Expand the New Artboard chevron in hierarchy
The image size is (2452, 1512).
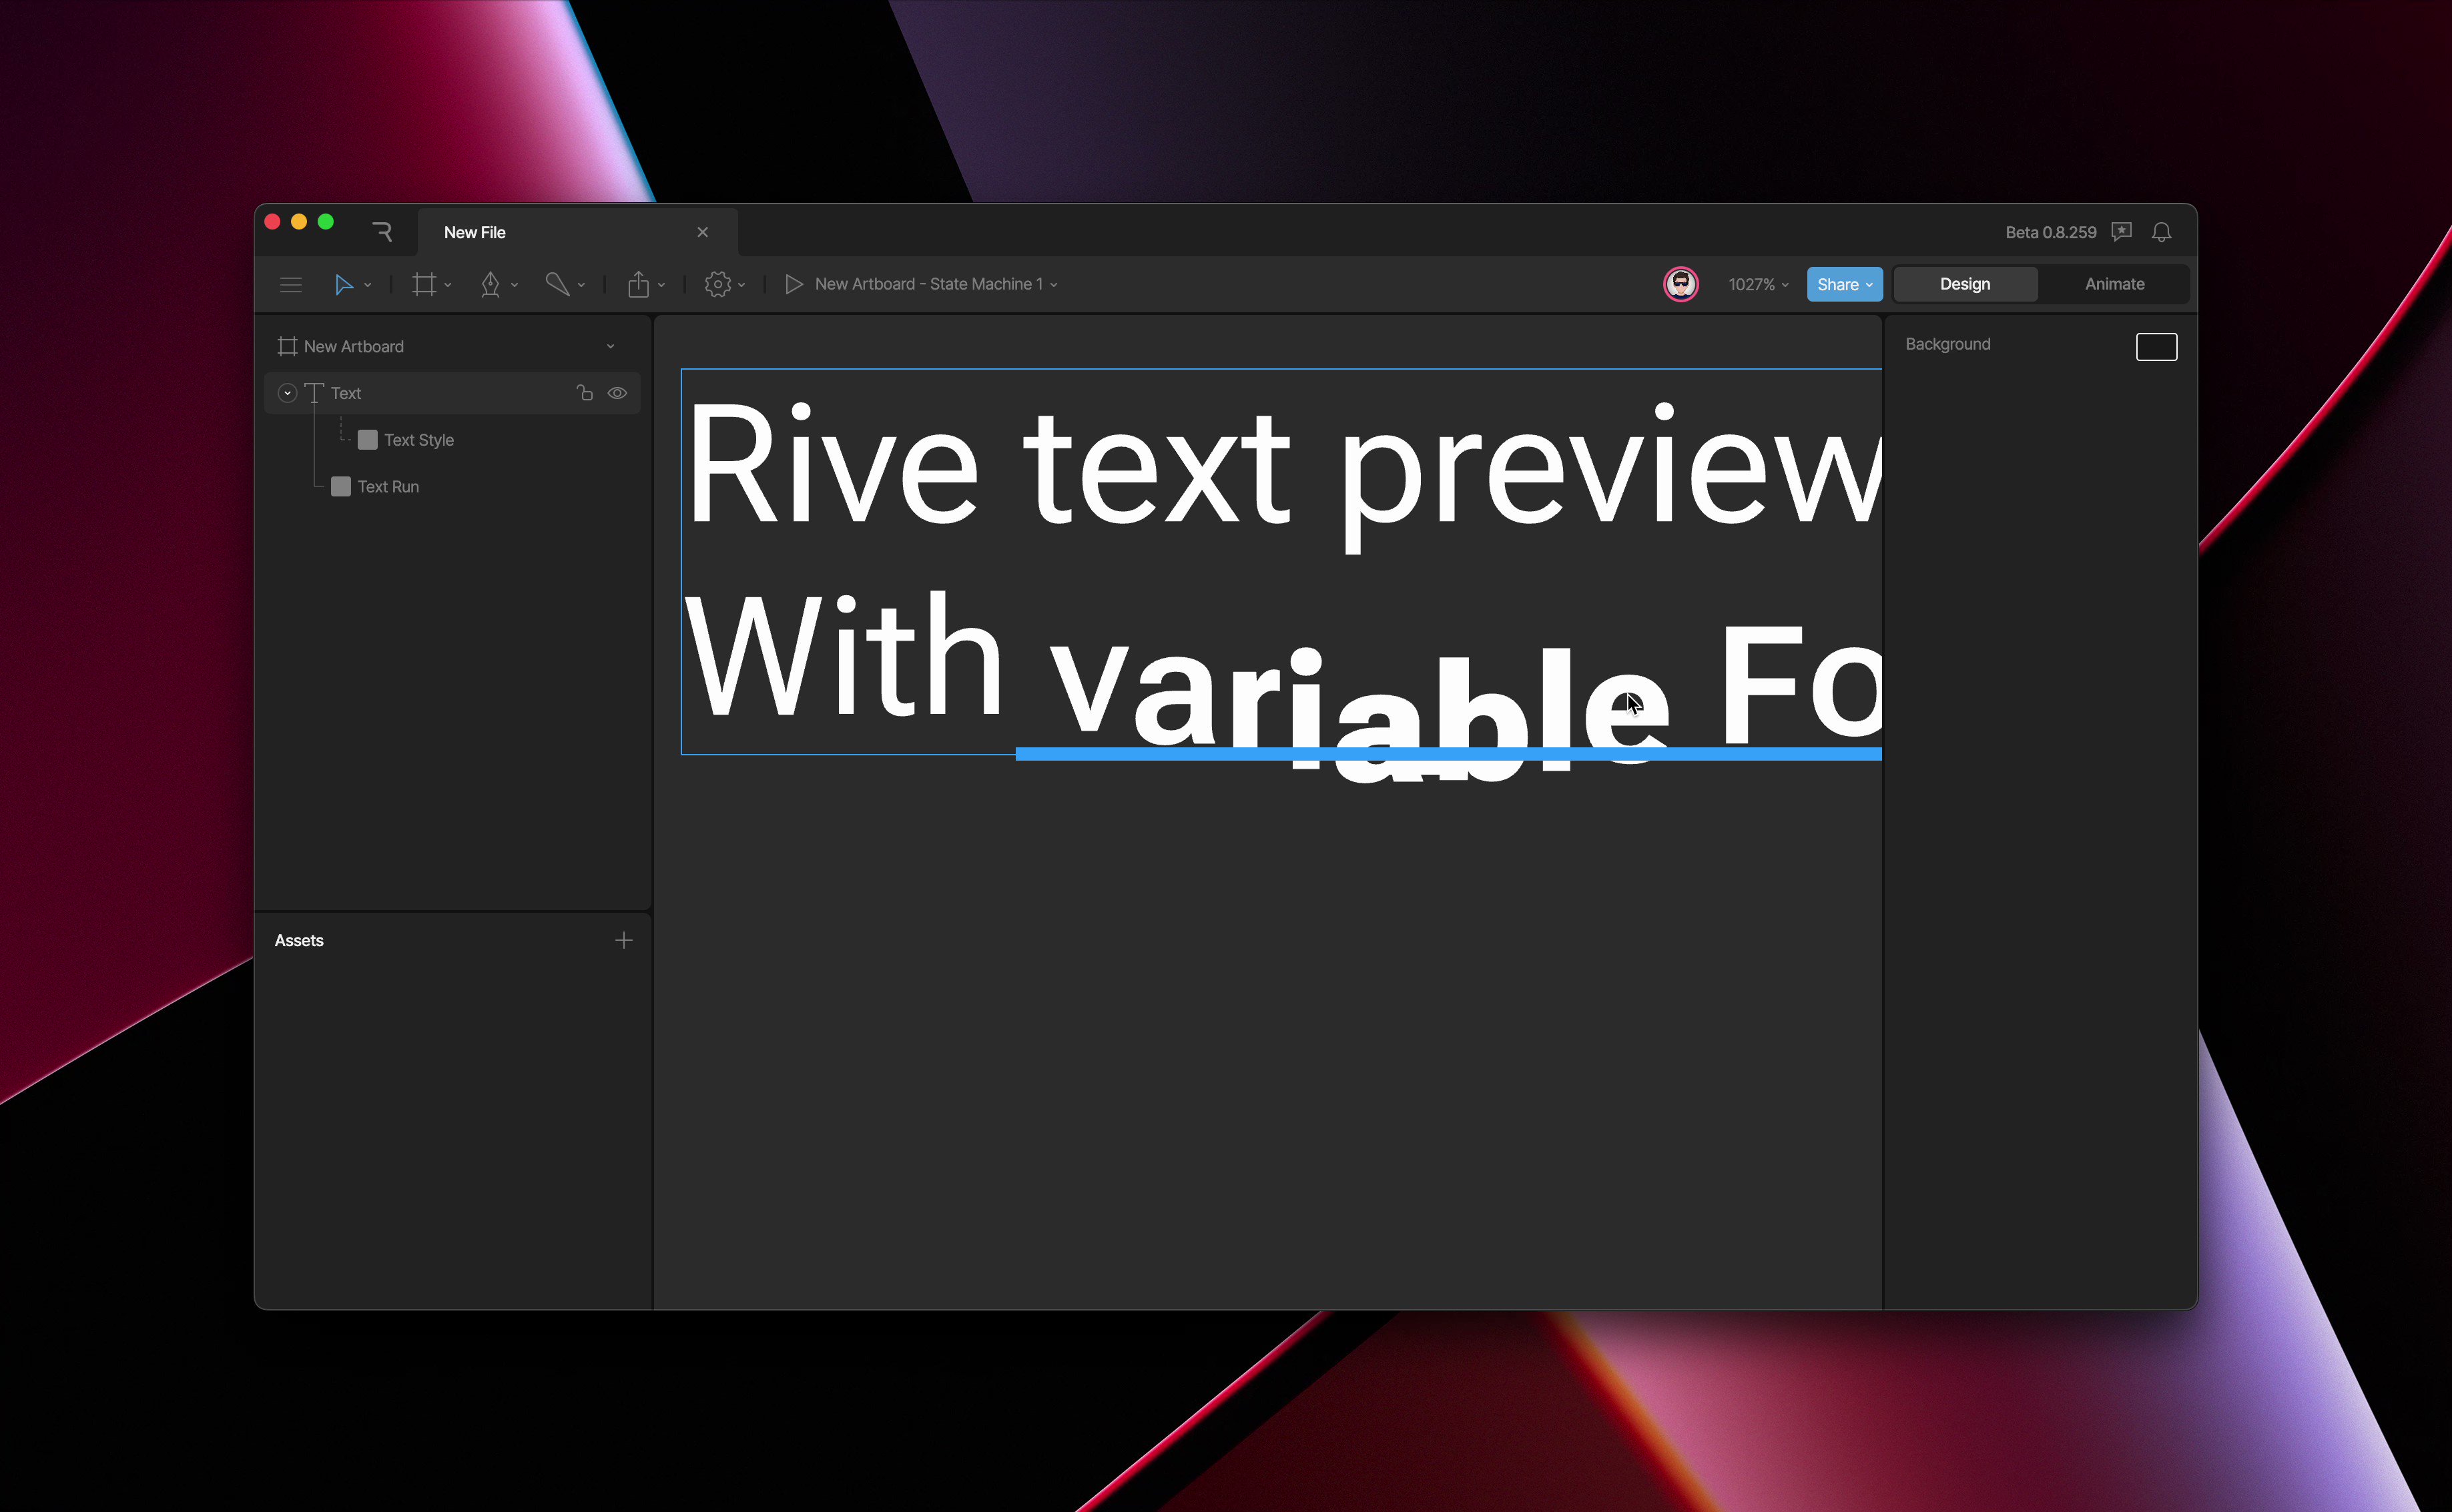point(610,346)
